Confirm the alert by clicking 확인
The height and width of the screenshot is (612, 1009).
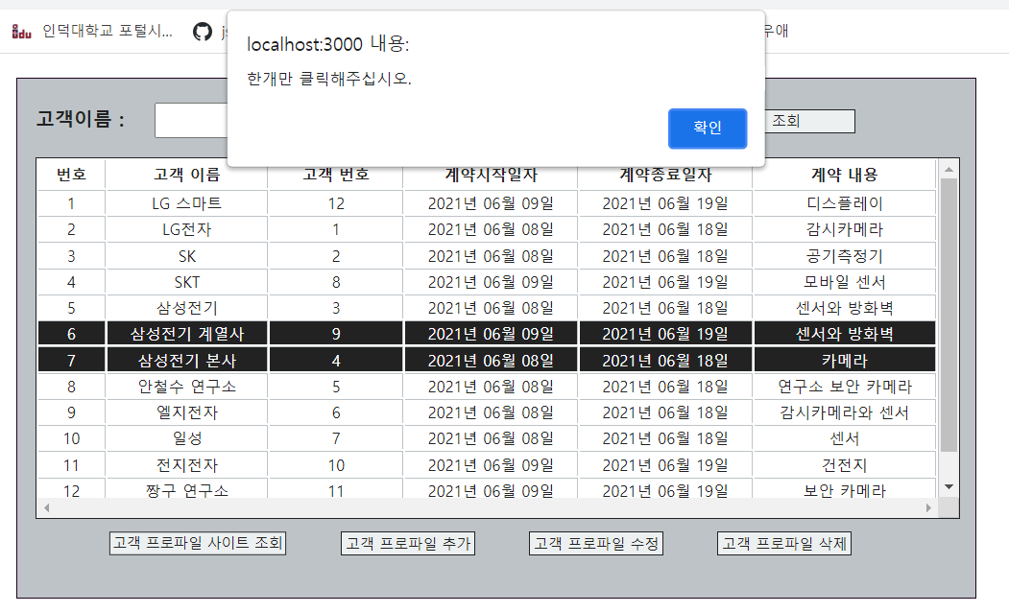click(x=708, y=129)
